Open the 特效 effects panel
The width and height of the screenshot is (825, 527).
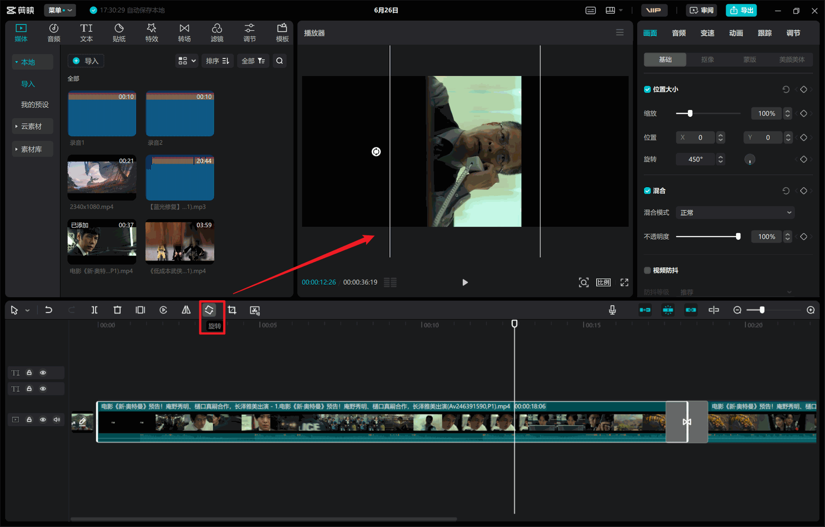152,33
